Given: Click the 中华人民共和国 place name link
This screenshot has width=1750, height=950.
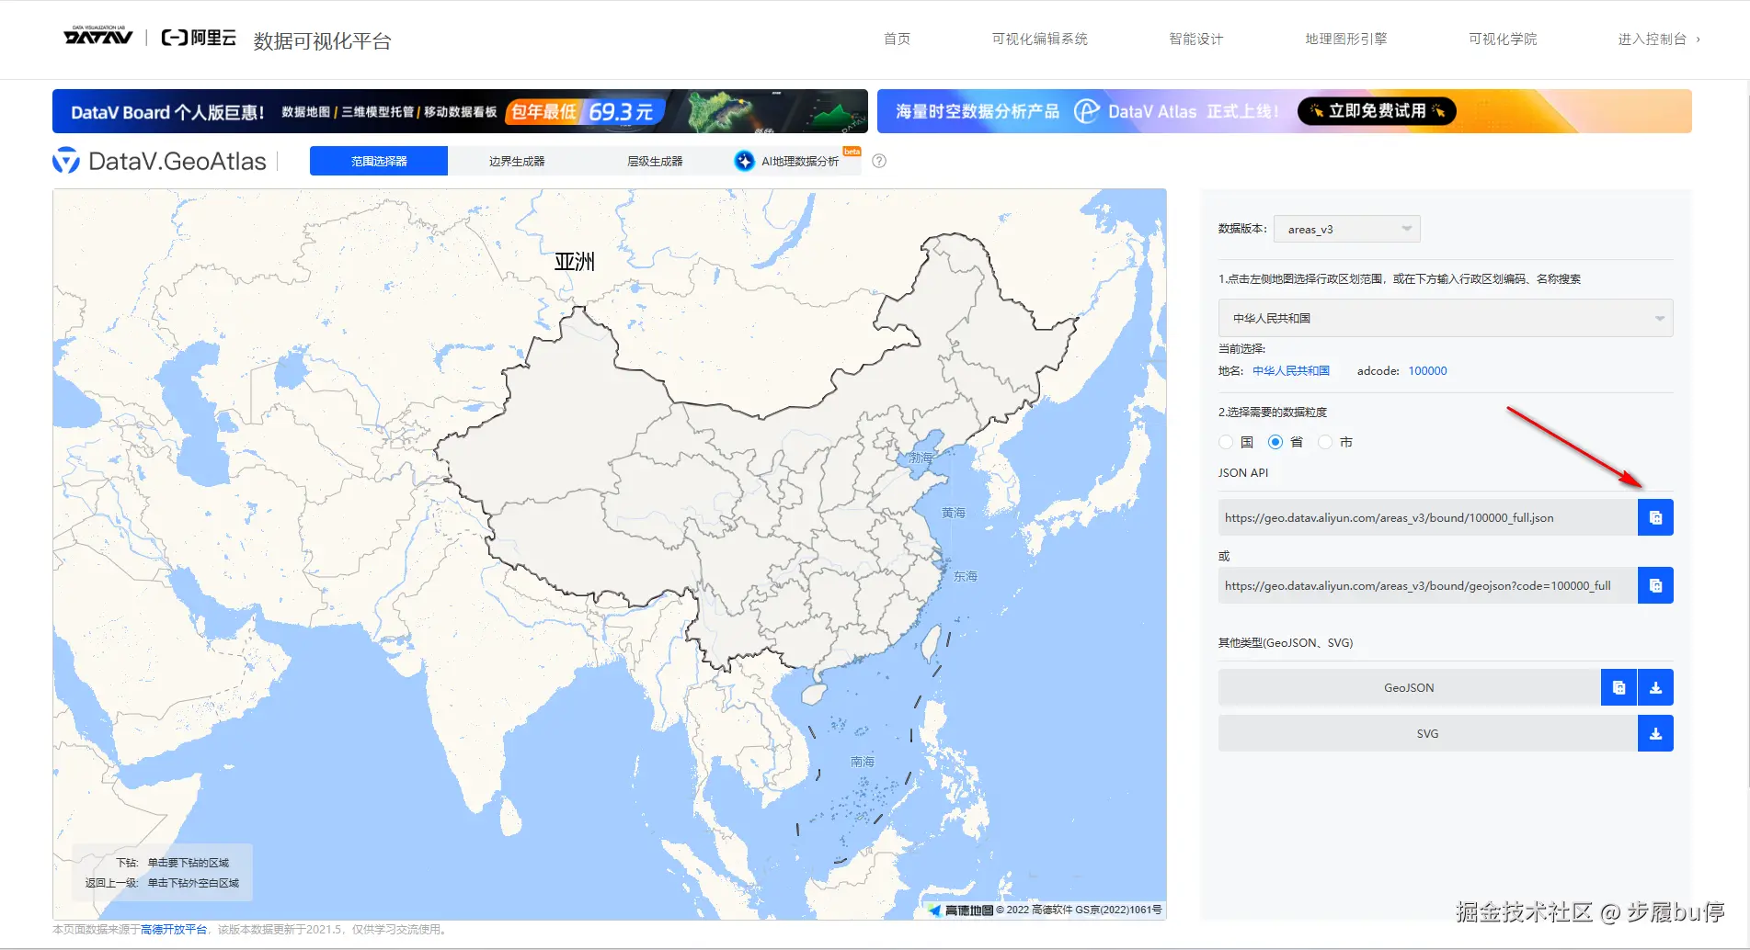Looking at the screenshot, I should 1291,371.
